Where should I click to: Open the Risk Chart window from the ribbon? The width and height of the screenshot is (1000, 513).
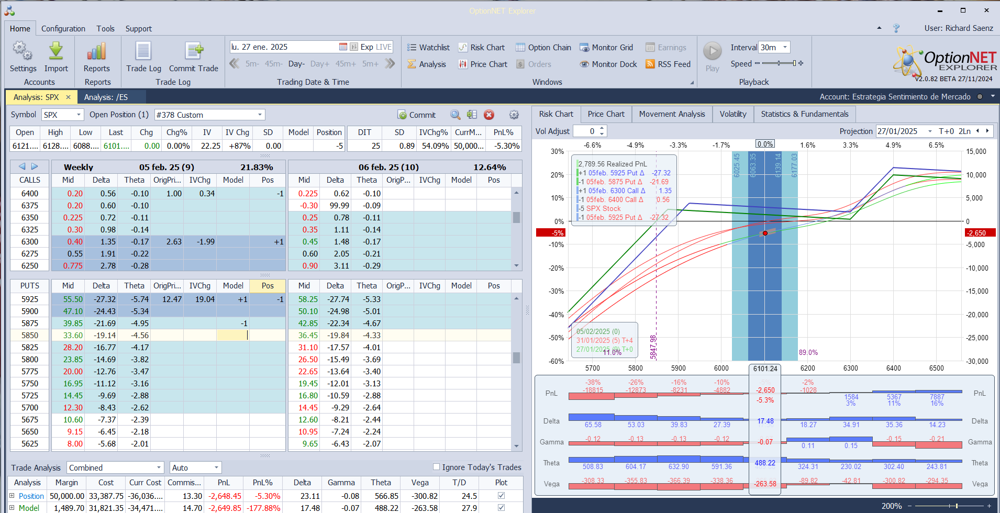(x=482, y=48)
